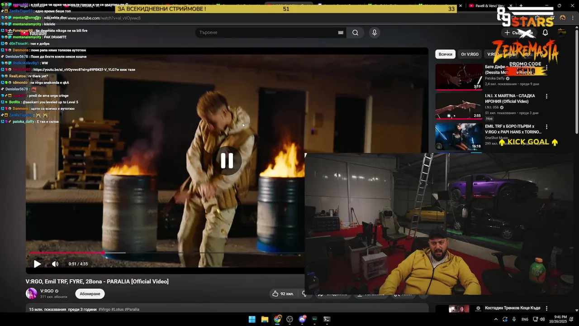The image size is (579, 326).
Task: Open the СЛАДКА ИРОНИЯ video thumbnail
Action: (x=459, y=106)
